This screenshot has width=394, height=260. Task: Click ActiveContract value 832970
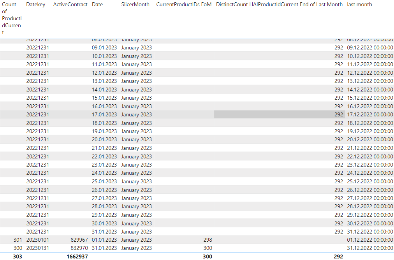coord(79,248)
